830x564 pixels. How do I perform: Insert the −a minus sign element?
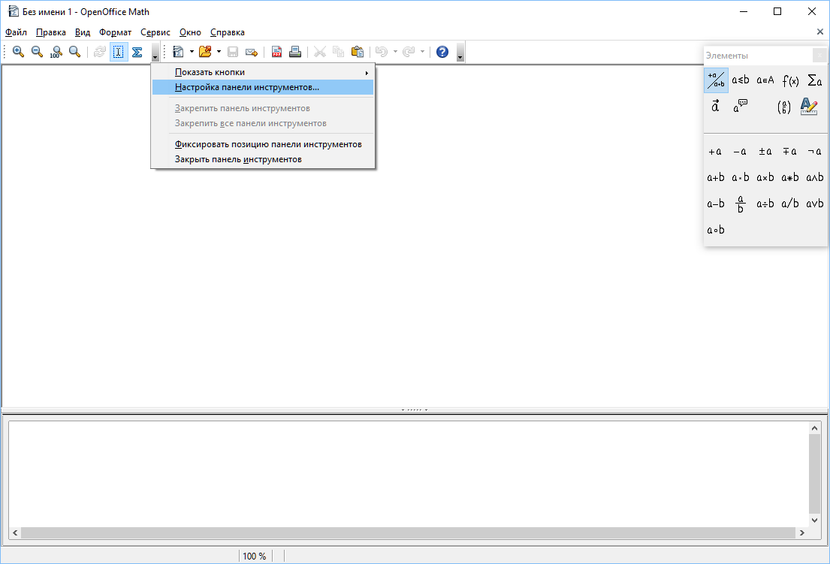click(x=740, y=152)
